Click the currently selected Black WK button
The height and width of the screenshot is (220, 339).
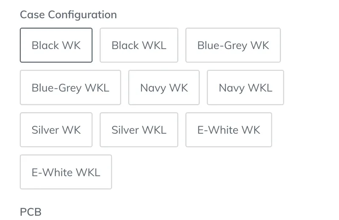(56, 45)
